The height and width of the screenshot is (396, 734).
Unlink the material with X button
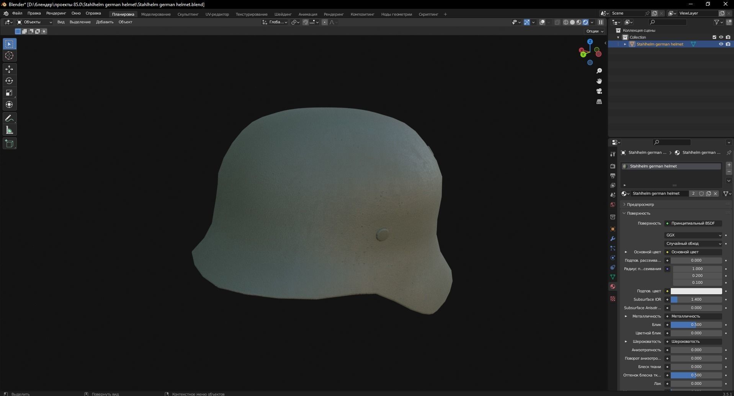(715, 194)
